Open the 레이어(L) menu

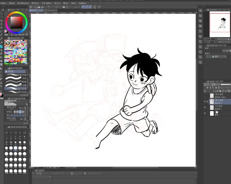click(x=35, y=3)
